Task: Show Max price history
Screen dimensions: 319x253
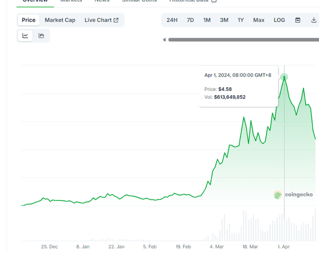Action: pyautogui.click(x=258, y=20)
